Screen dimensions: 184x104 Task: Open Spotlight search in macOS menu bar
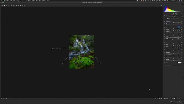coord(177,1)
